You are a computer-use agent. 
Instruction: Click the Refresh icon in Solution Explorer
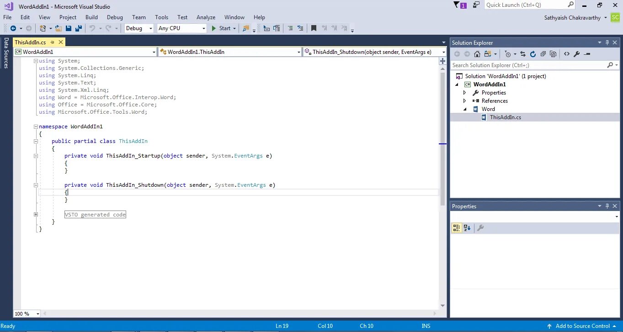point(533,54)
